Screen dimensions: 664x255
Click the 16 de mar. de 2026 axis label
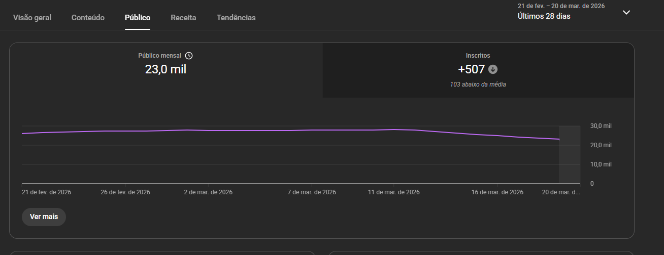point(497,192)
